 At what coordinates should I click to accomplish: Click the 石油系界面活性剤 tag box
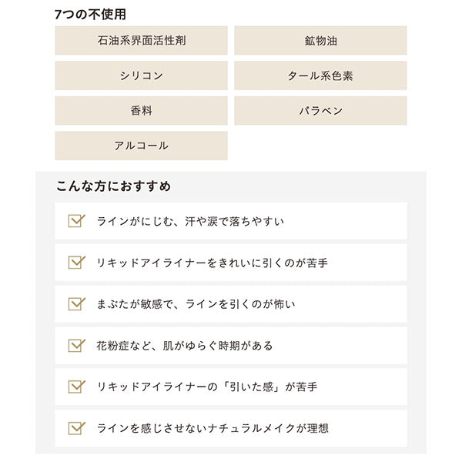click(x=141, y=41)
